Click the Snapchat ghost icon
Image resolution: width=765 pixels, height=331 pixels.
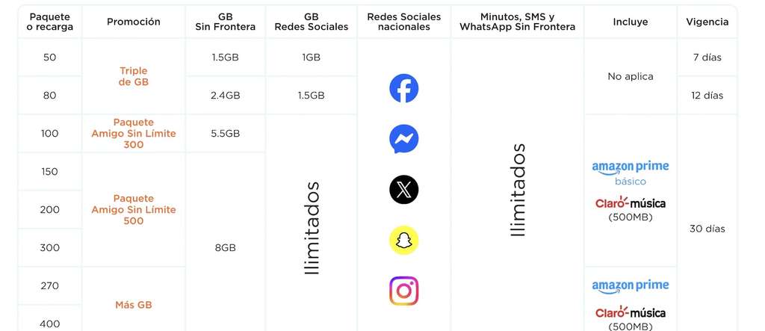tap(403, 241)
